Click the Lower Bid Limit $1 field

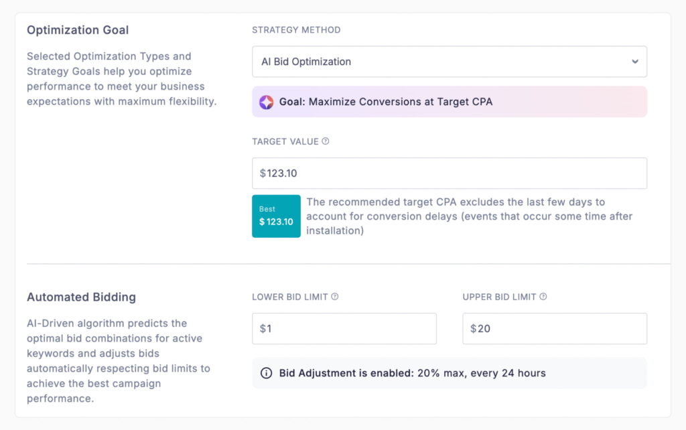point(344,328)
